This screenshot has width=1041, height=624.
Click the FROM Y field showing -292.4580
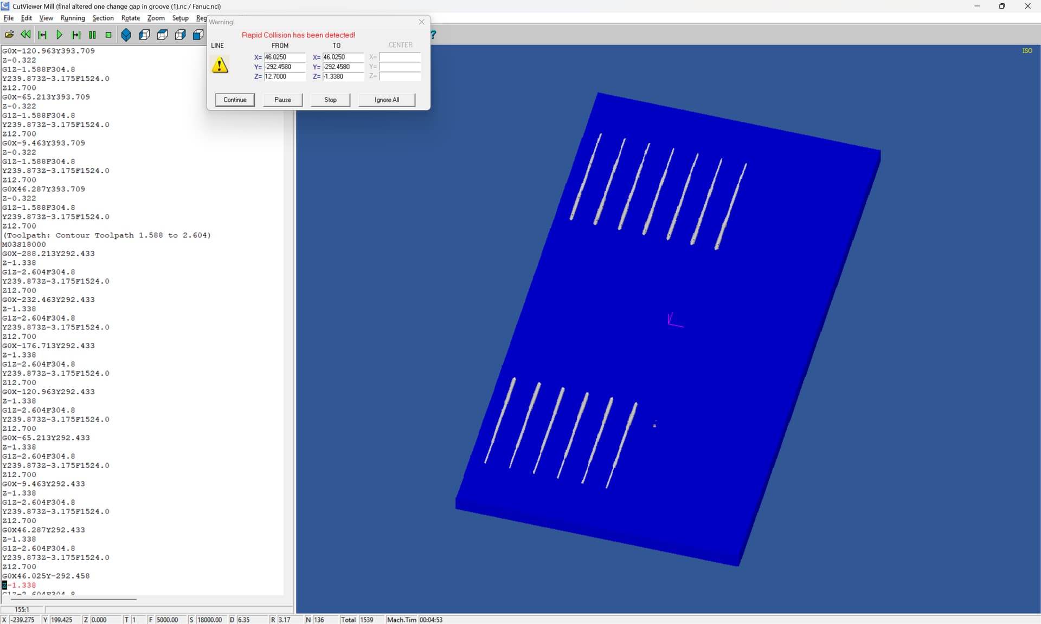point(285,67)
